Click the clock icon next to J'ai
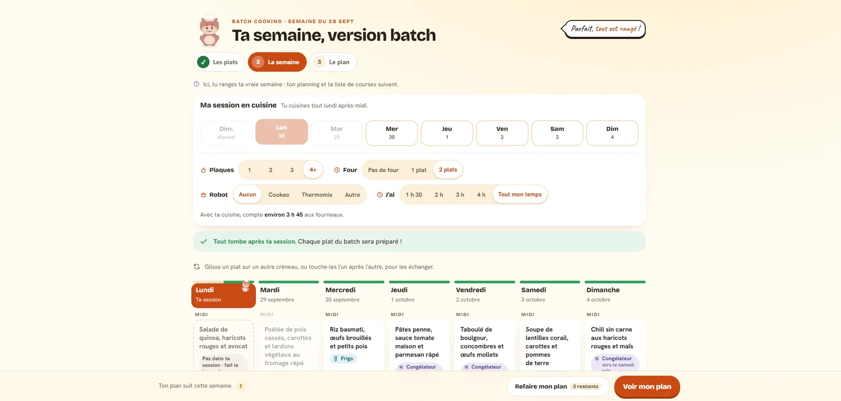 tap(380, 194)
